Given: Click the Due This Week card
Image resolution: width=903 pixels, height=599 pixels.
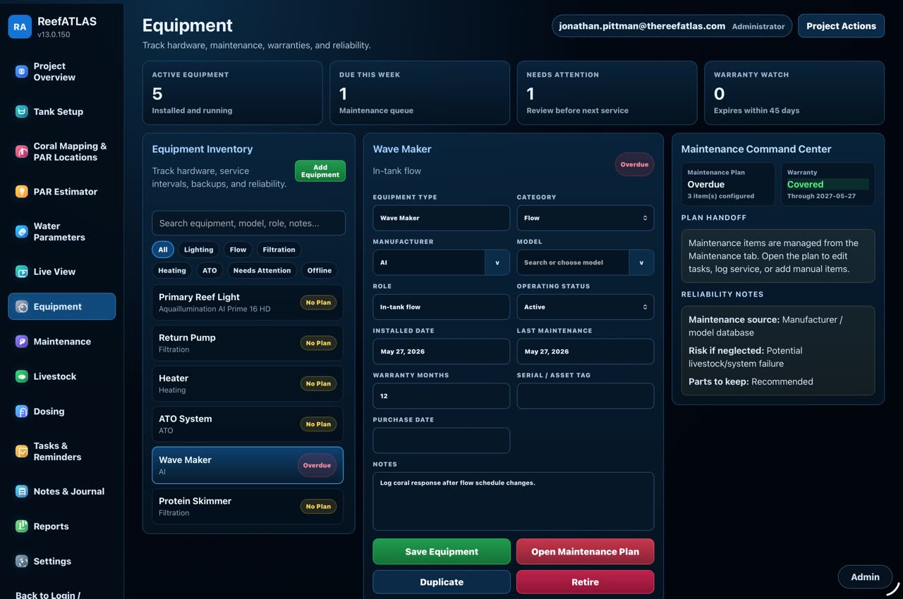Looking at the screenshot, I should coord(420,92).
